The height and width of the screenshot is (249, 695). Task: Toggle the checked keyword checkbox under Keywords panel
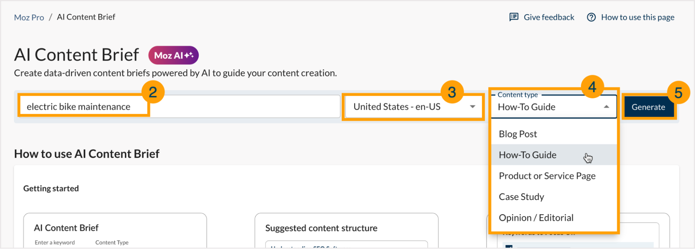(x=509, y=247)
